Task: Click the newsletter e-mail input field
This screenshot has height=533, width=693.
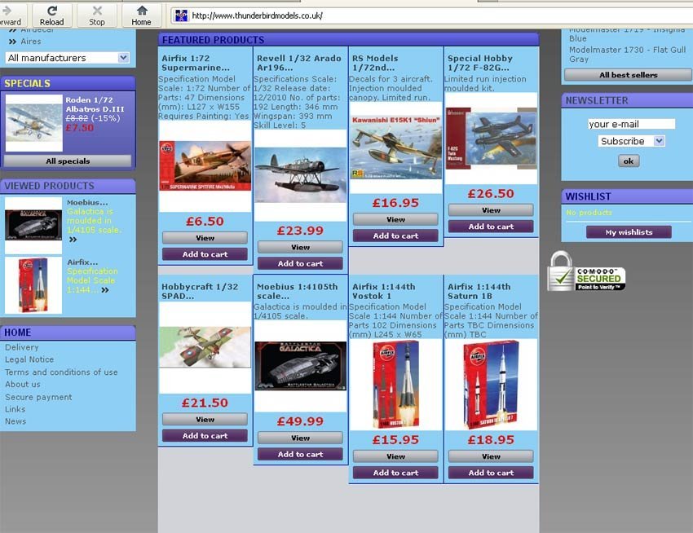Action: (x=631, y=124)
